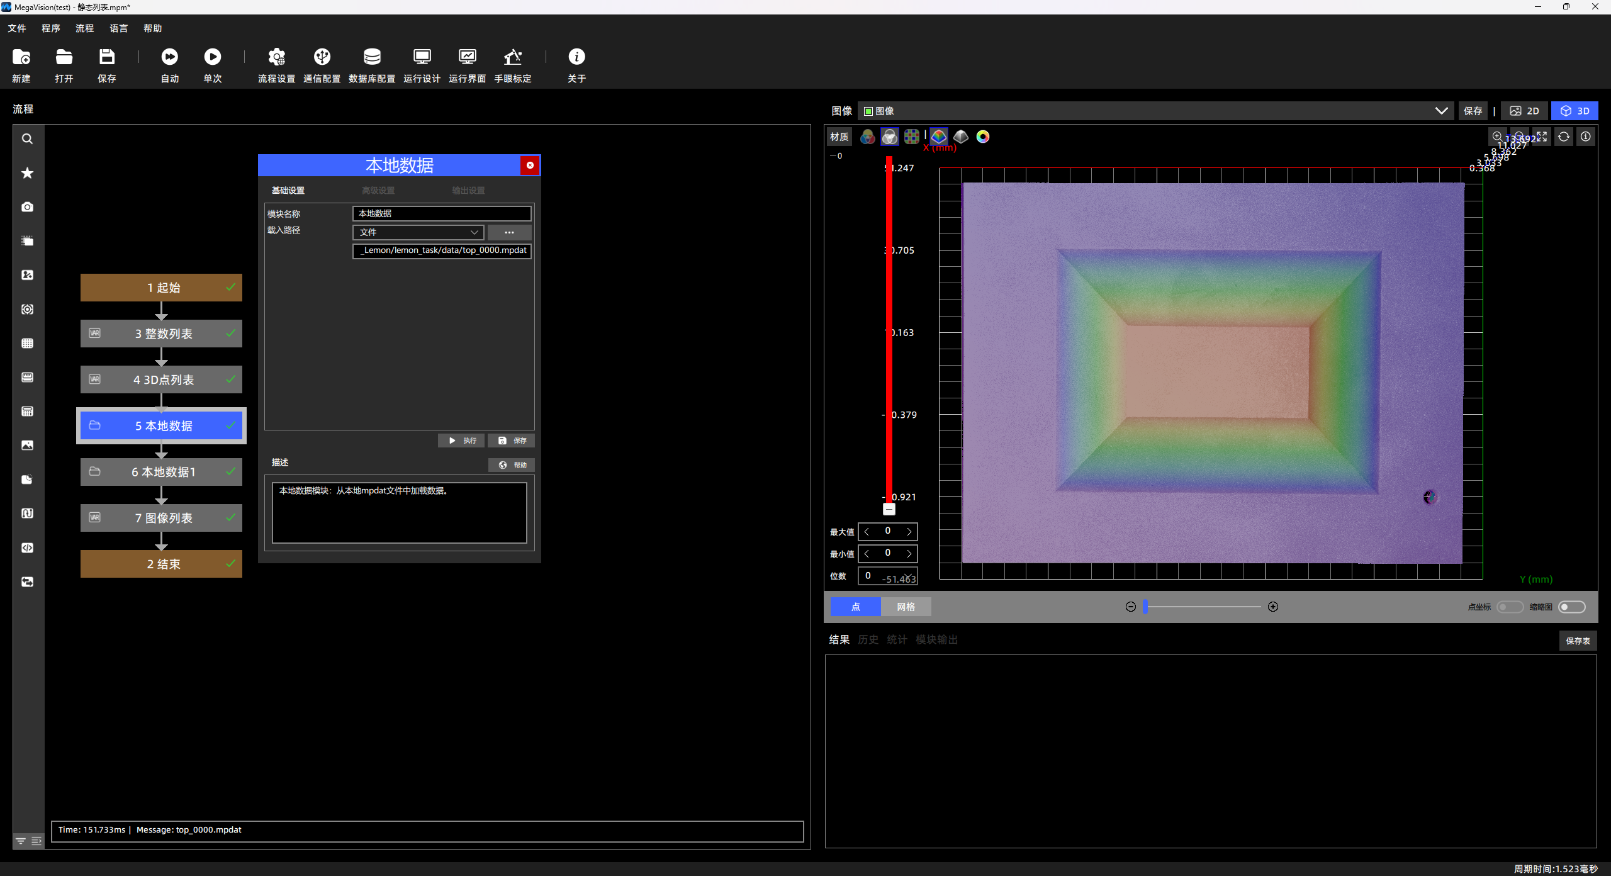This screenshot has width=1611, height=876.
Task: Open the 统计 results tab
Action: pos(897,640)
